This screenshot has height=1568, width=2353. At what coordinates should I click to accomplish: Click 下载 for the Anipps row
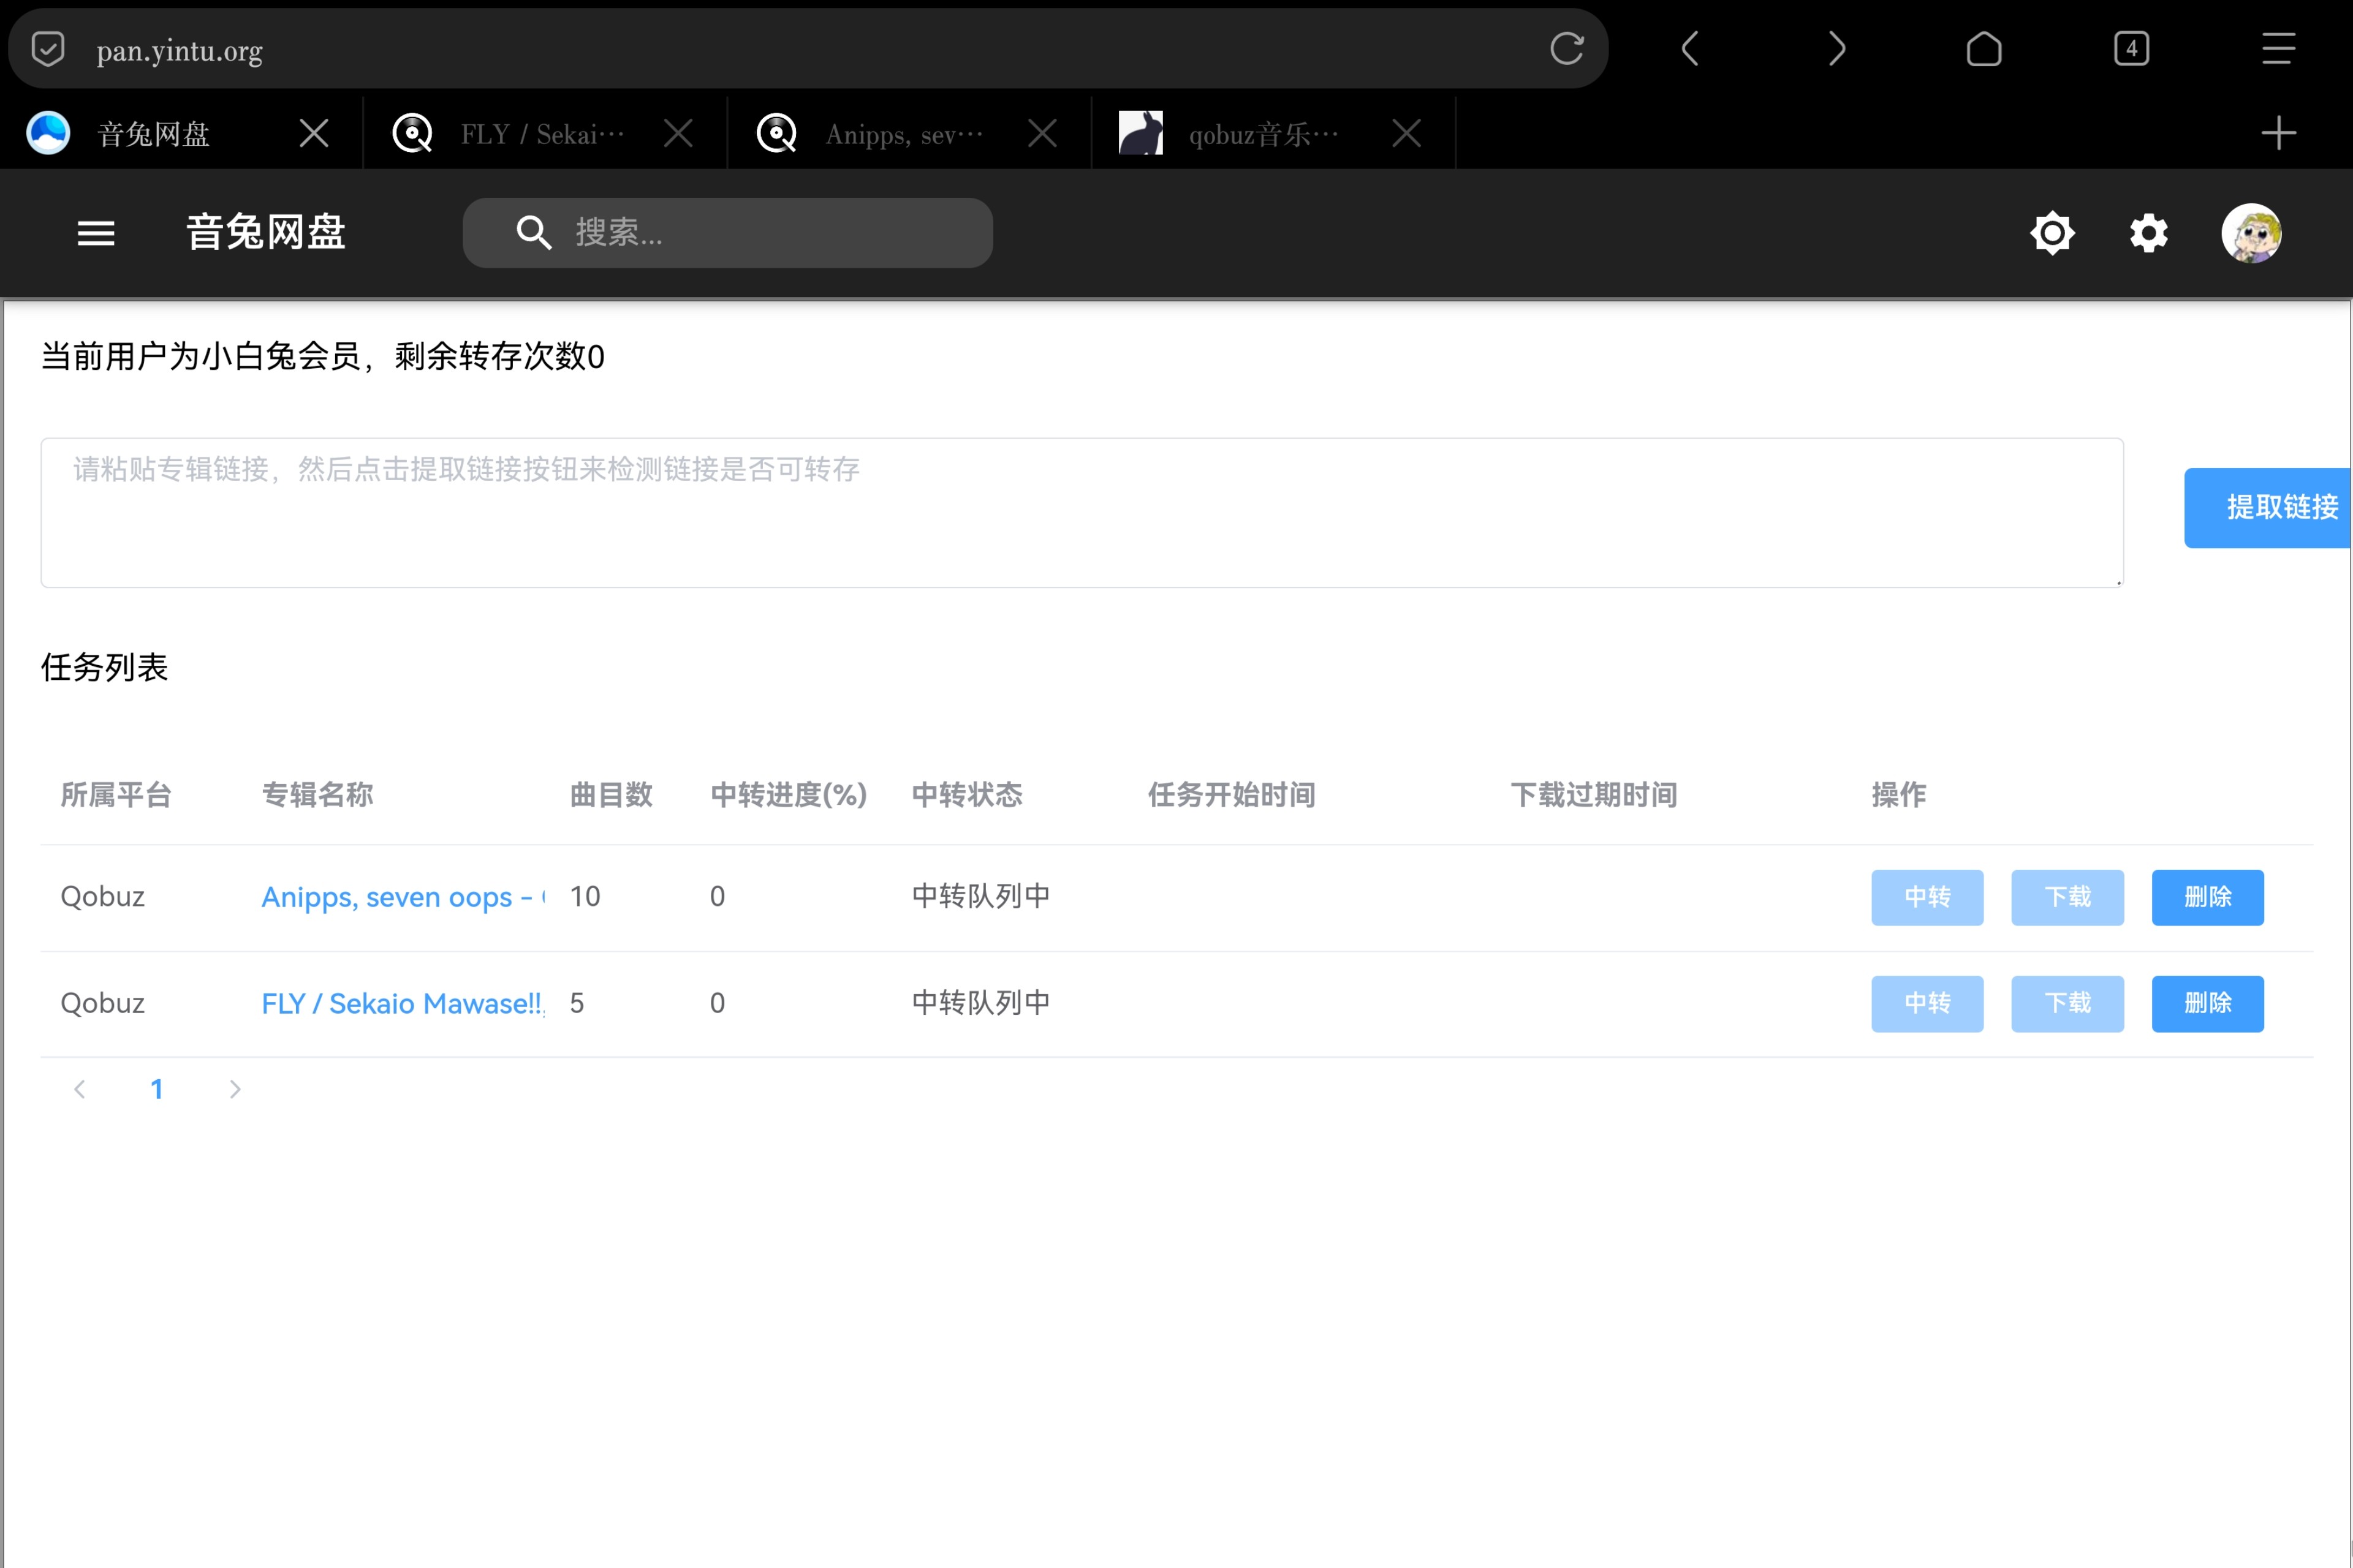(x=2067, y=897)
